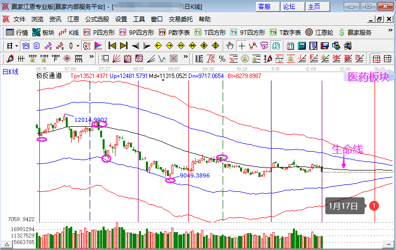Image resolution: width=396 pixels, height=250 pixels.
Task: Click the 客服 button
Action: 267,6
